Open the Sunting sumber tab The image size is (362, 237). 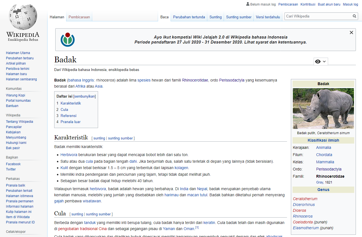239,17
